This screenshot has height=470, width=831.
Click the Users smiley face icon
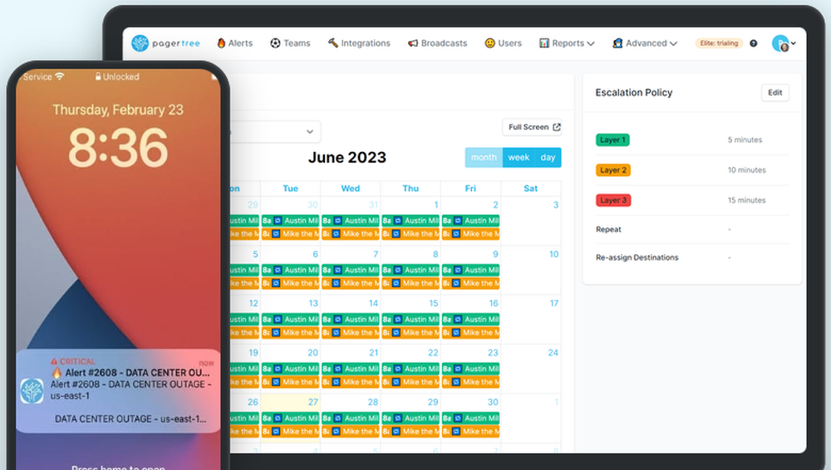tap(489, 43)
